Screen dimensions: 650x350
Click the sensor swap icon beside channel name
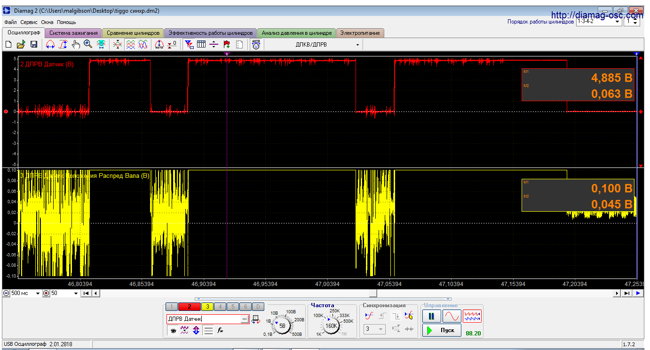pyautogui.click(x=256, y=319)
